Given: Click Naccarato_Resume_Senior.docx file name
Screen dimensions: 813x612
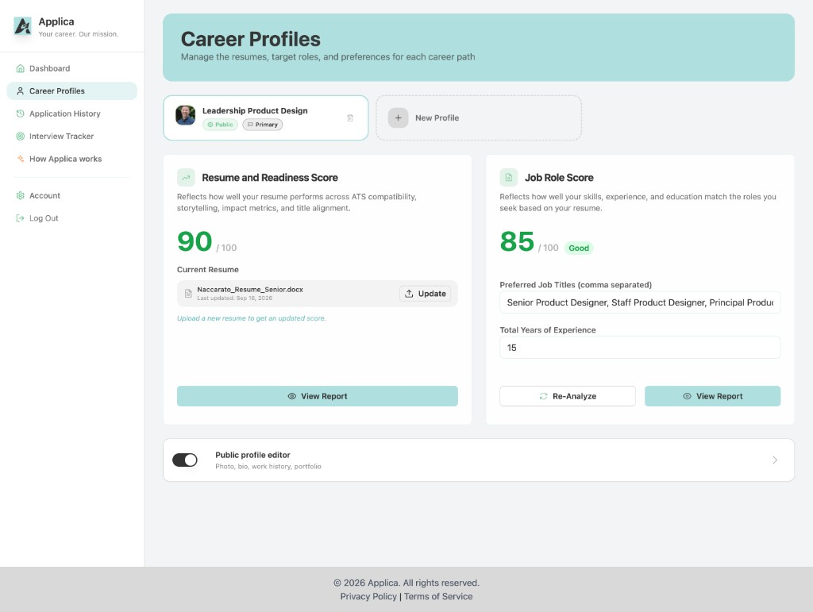Looking at the screenshot, I should [250, 289].
